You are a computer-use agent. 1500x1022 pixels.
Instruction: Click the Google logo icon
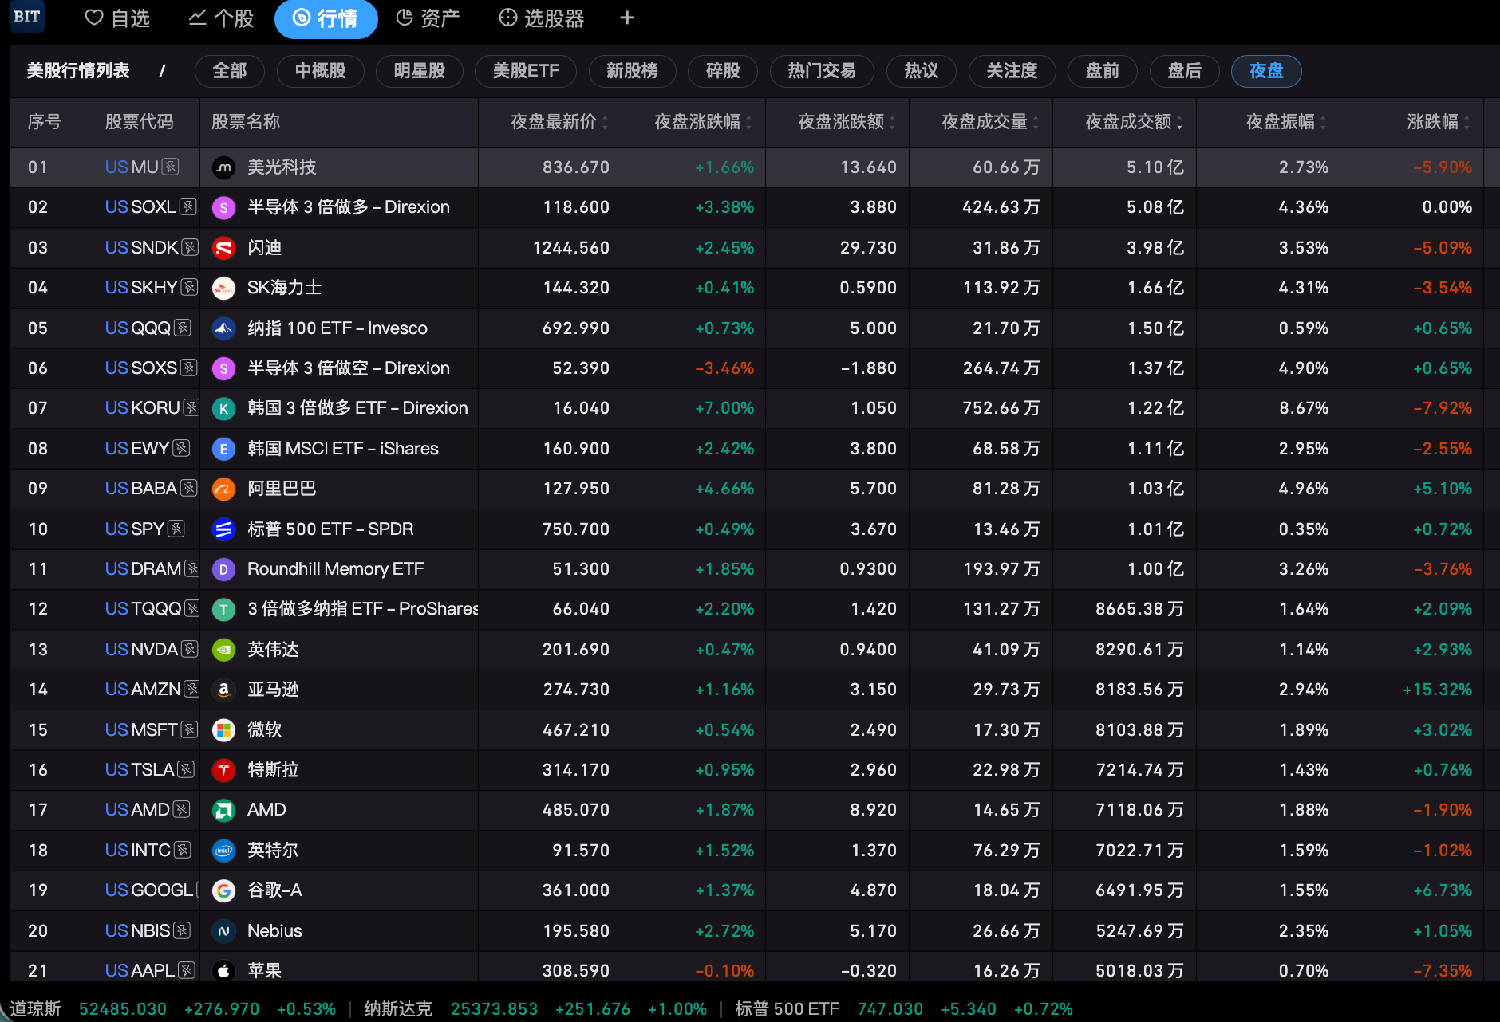point(223,890)
